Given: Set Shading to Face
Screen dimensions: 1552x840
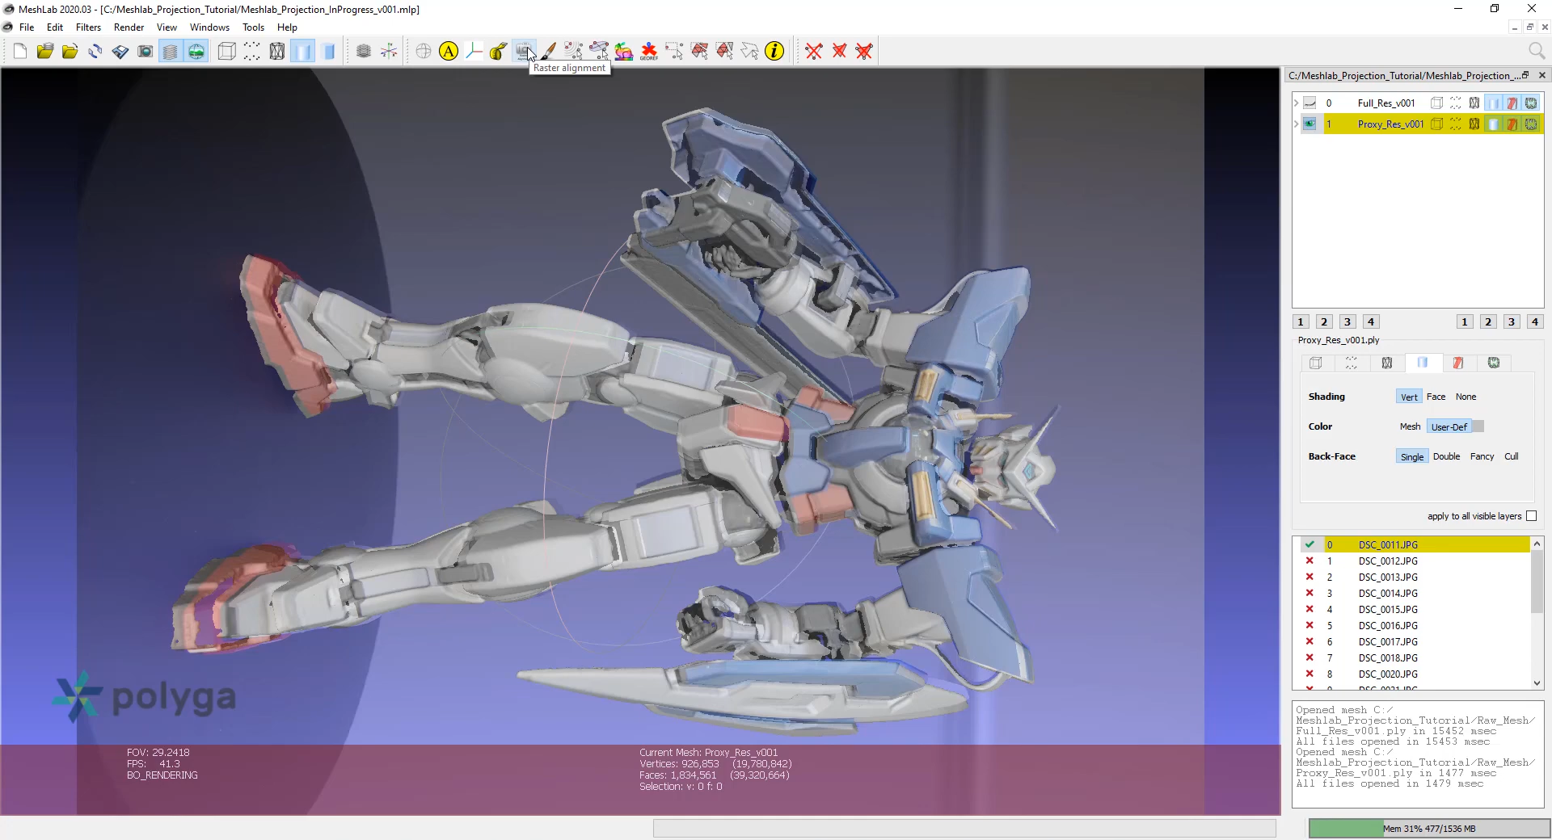Looking at the screenshot, I should pos(1436,397).
